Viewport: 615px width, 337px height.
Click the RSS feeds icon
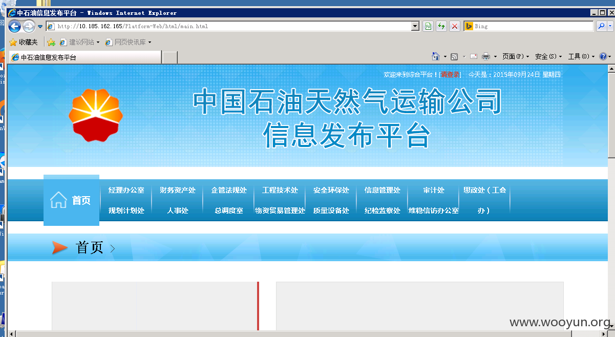click(454, 56)
